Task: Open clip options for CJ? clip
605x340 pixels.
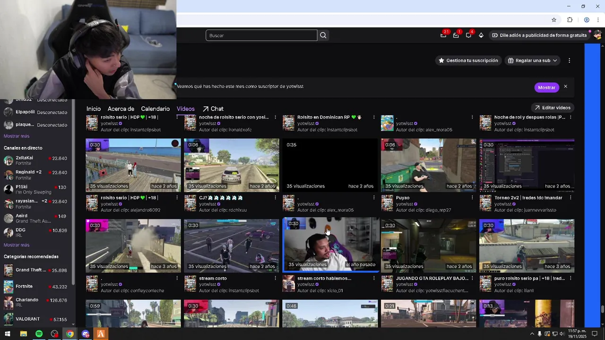Action: coord(276,198)
